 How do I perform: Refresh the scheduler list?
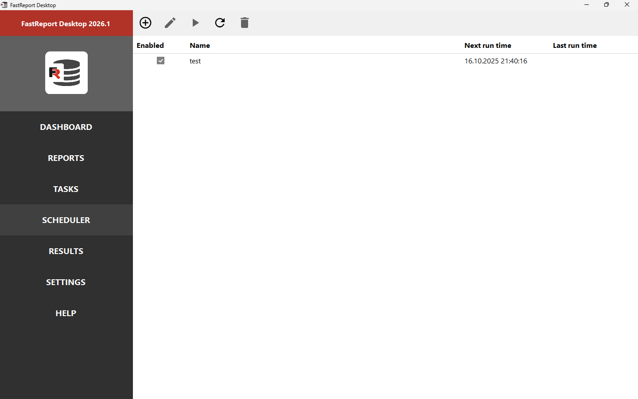[x=220, y=23]
